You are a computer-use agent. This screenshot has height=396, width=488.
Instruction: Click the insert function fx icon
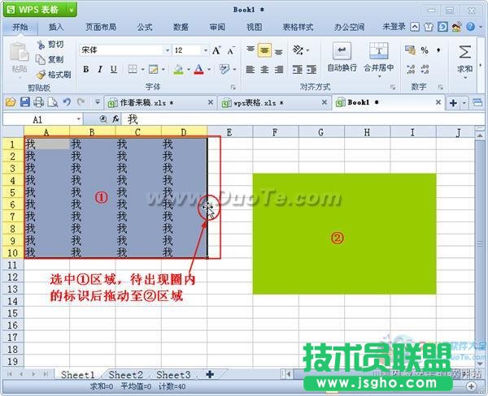pos(115,119)
